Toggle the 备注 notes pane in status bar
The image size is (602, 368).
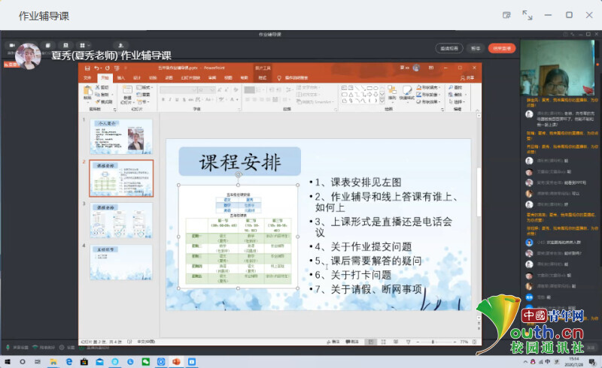point(335,341)
